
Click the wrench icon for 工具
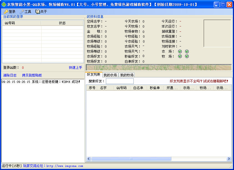coord(22,12)
